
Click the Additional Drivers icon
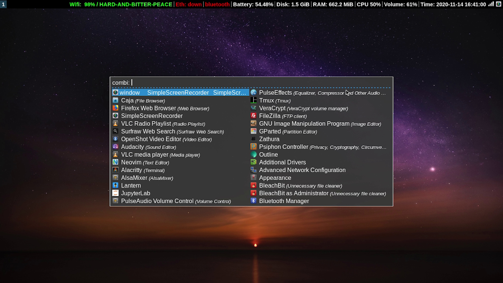(253, 162)
